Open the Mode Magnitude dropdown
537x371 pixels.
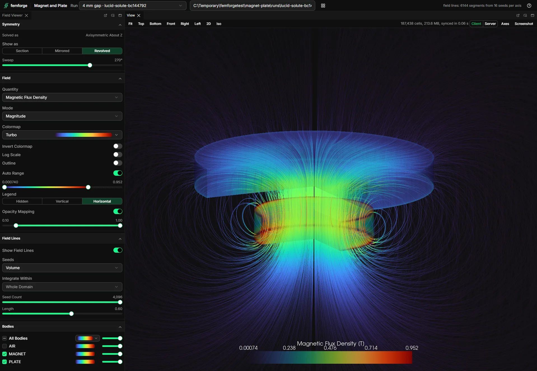(x=62, y=116)
